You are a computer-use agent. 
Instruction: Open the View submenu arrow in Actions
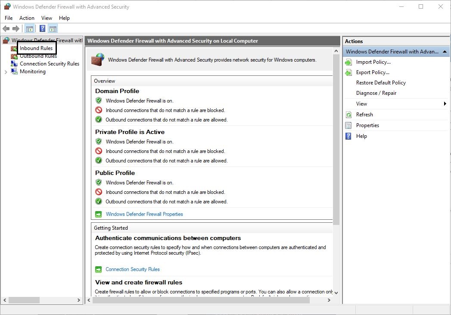tap(445, 104)
